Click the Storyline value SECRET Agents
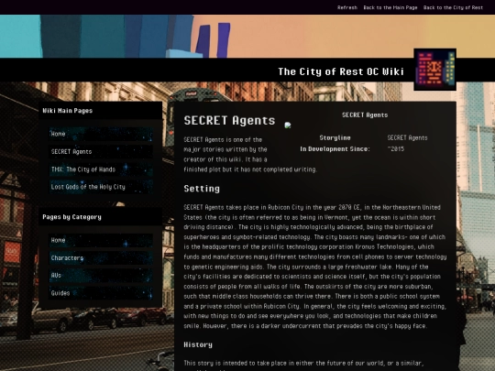This screenshot has height=371, width=495. [x=407, y=137]
